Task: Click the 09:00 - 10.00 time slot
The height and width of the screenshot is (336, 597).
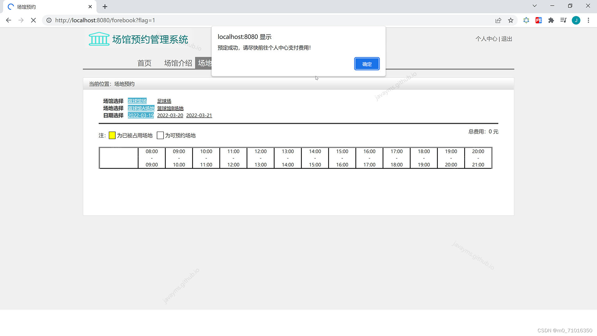Action: [x=179, y=158]
